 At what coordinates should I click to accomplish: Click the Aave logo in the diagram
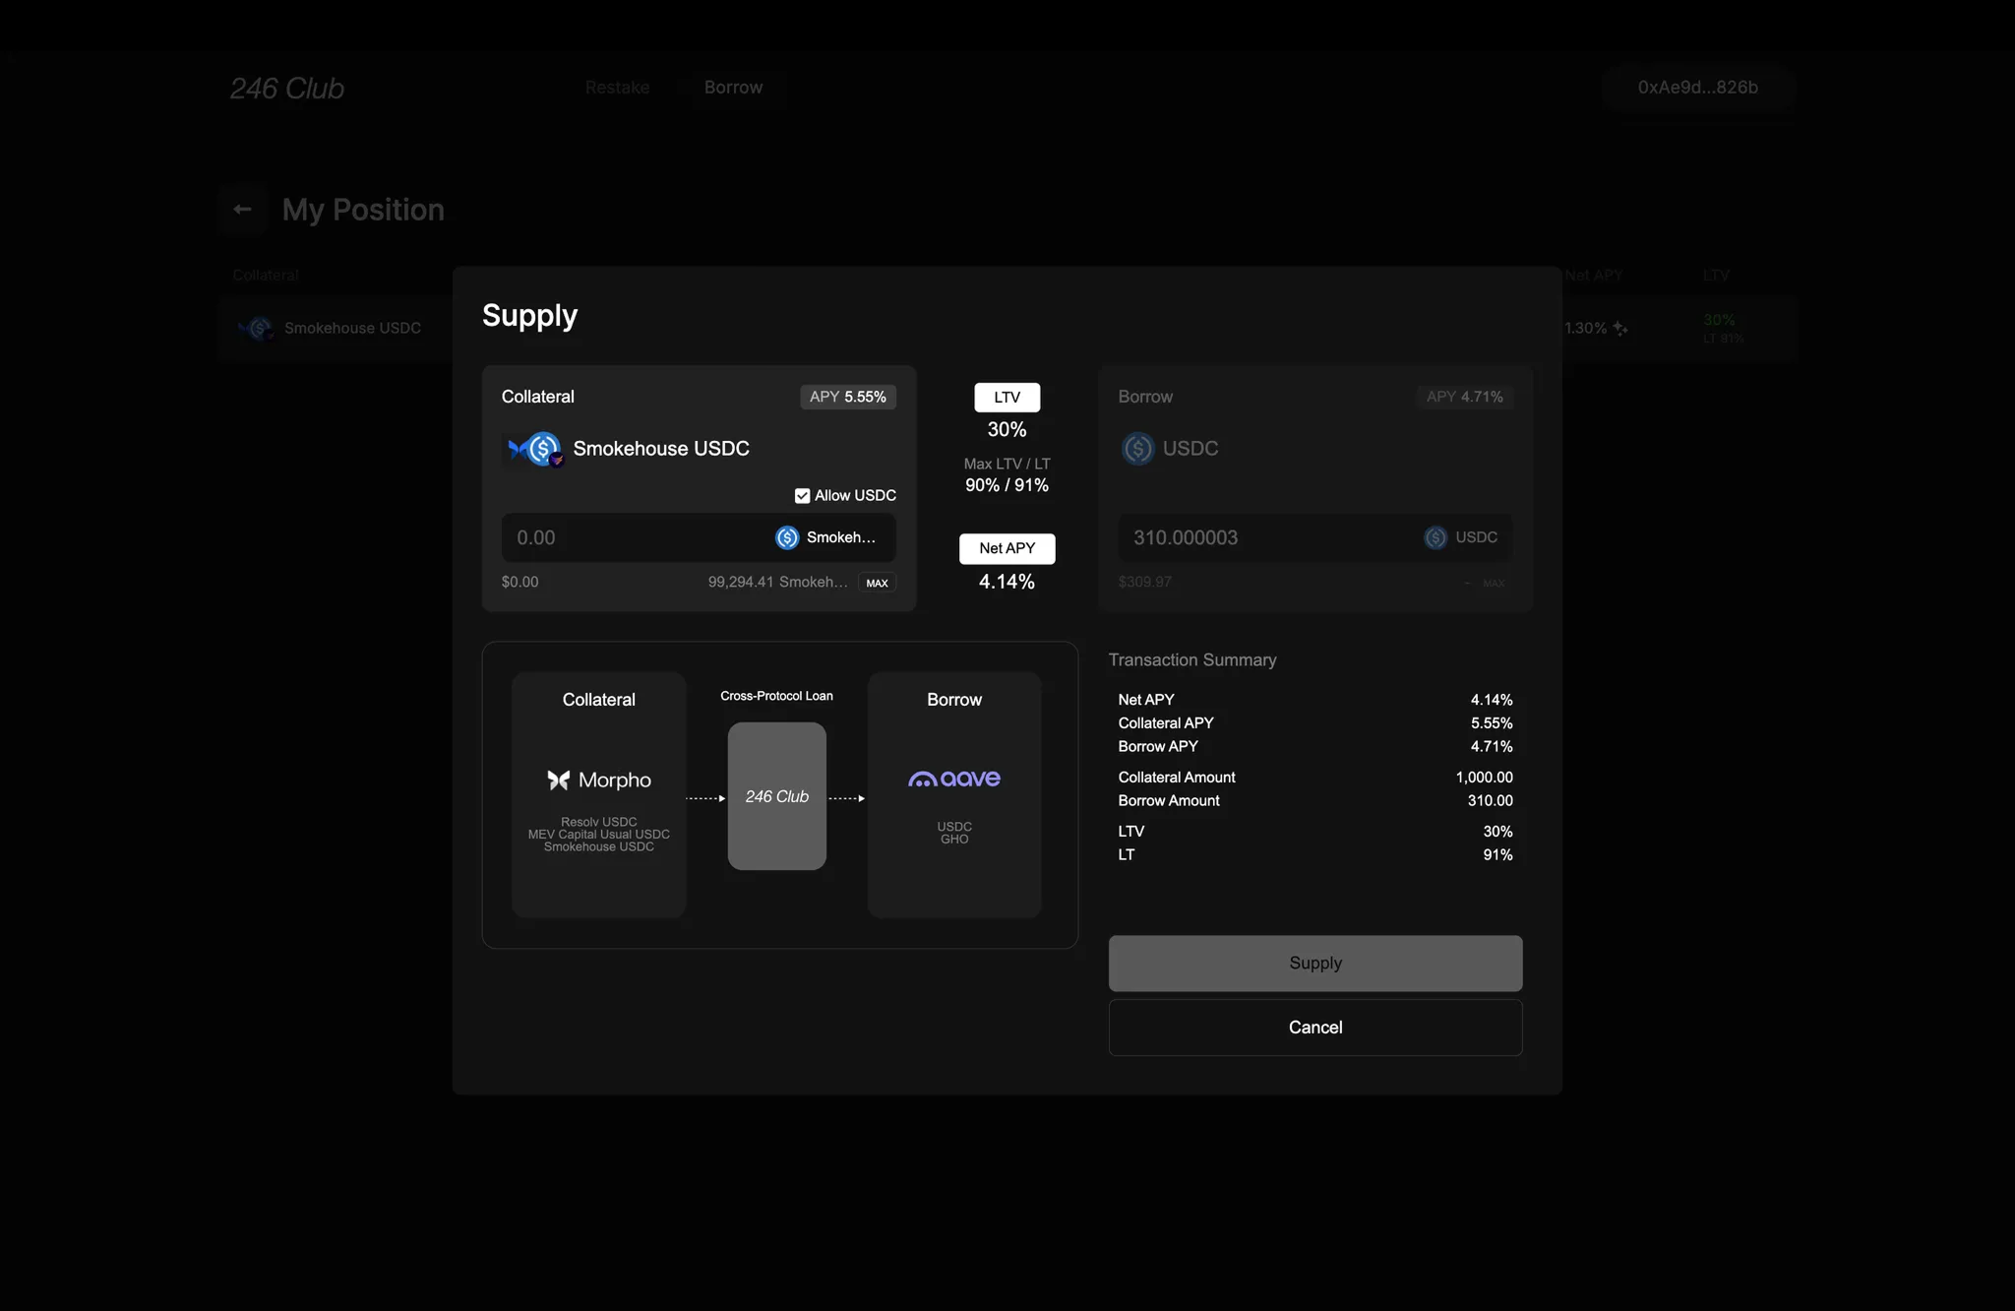[x=953, y=780]
